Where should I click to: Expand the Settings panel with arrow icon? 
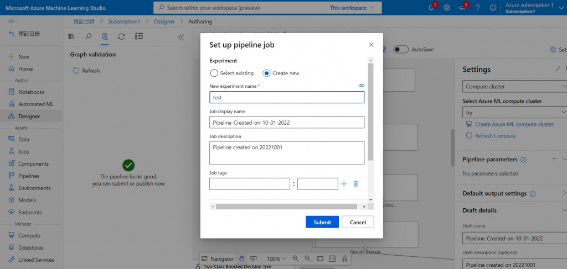point(558,69)
